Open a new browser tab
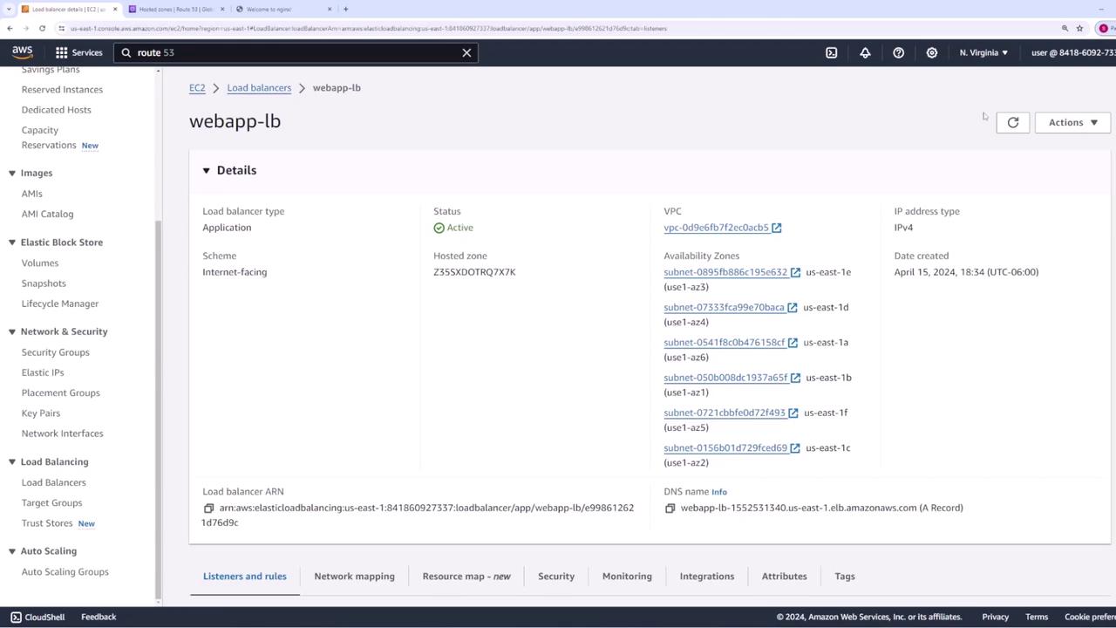 coord(346,9)
